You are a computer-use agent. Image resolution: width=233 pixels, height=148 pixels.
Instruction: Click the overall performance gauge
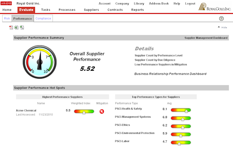(40, 62)
